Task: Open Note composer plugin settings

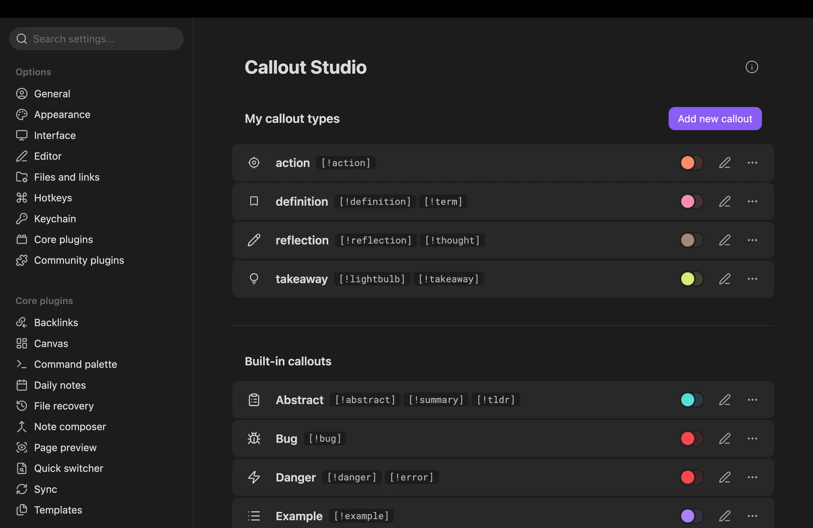Action: tap(70, 426)
